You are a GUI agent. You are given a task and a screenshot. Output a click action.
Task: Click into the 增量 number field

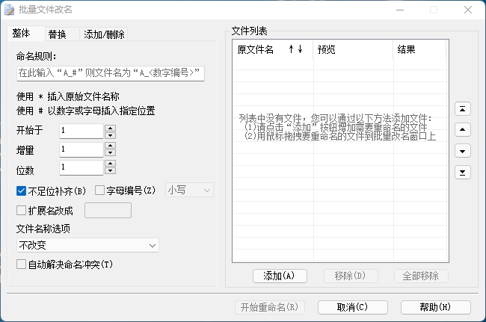tap(81, 149)
